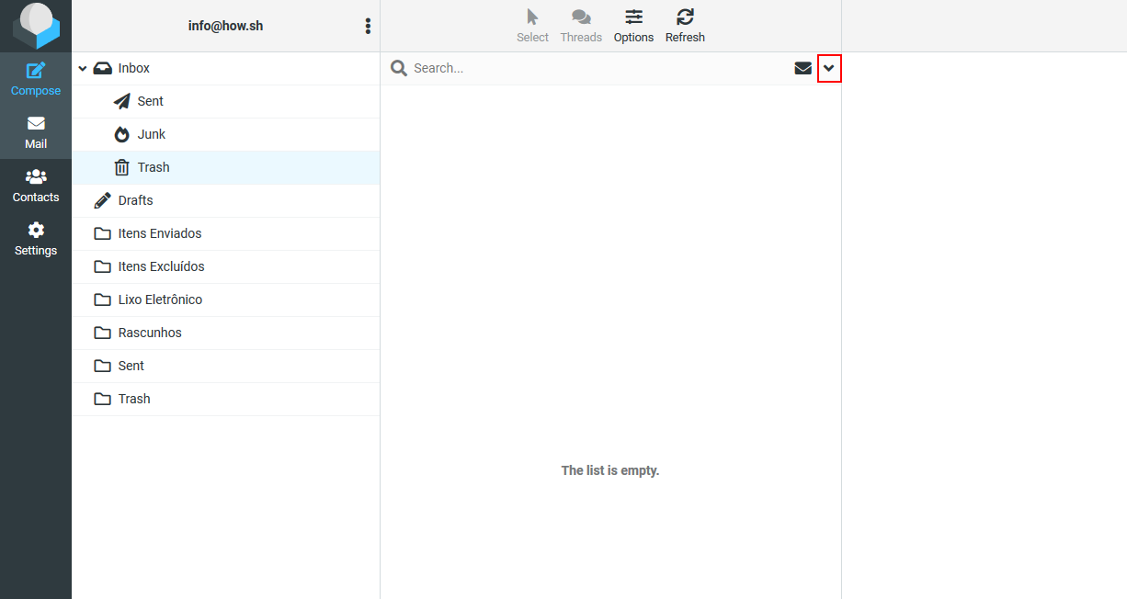Select the Trash folder with bin icon
Screen dimensions: 1127x599
(225, 167)
